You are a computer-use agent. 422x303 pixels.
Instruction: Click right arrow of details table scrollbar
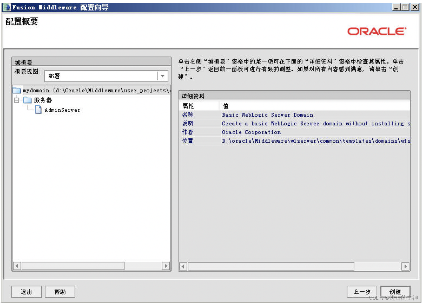point(405,267)
